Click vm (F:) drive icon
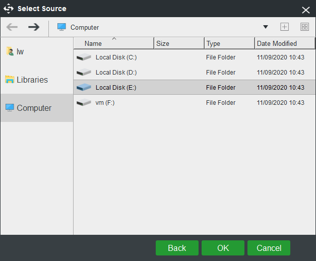 click(84, 103)
